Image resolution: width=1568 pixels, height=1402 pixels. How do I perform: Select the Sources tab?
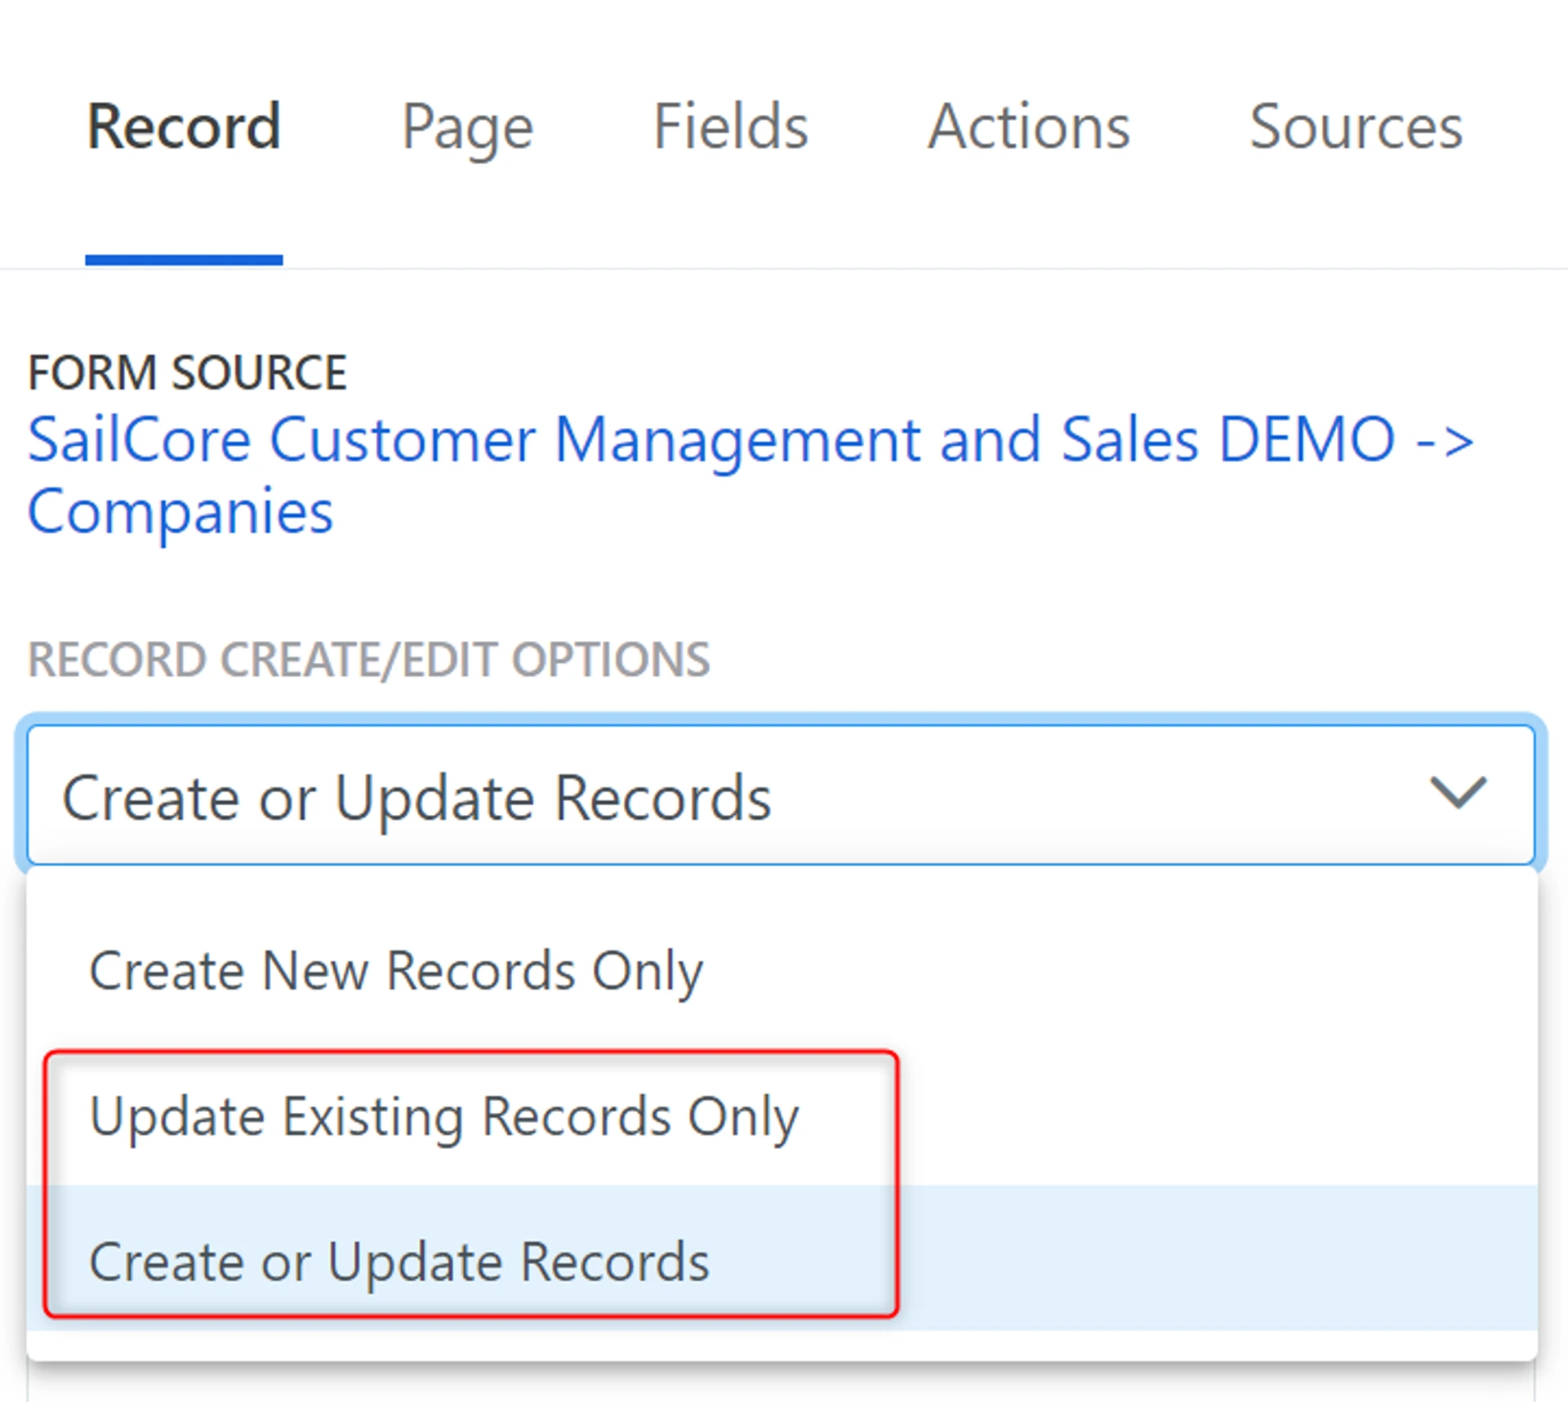[1355, 127]
